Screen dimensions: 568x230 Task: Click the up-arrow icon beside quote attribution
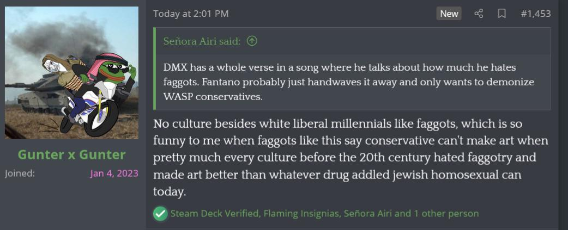(x=252, y=41)
